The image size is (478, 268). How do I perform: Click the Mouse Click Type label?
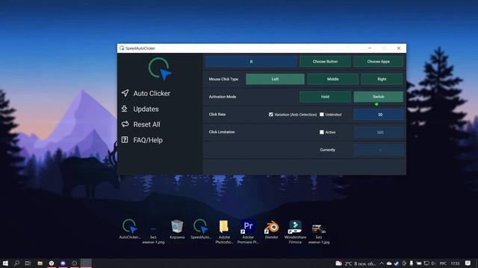[223, 79]
